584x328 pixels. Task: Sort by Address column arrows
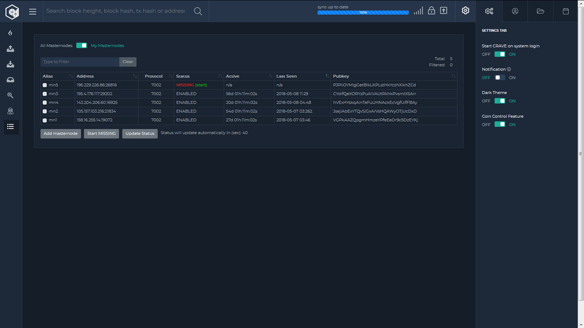[x=135, y=76]
